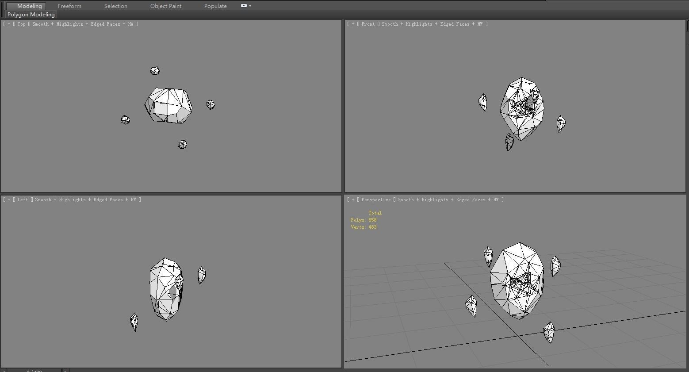The height and width of the screenshot is (372, 689).
Task: Click the Perspective viewport name label
Action: (x=376, y=199)
